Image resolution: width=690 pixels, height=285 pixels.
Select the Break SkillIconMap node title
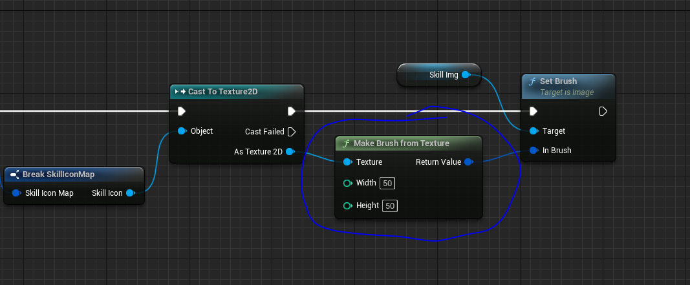click(59, 174)
